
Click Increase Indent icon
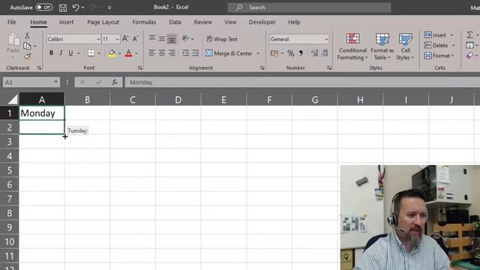(x=195, y=53)
